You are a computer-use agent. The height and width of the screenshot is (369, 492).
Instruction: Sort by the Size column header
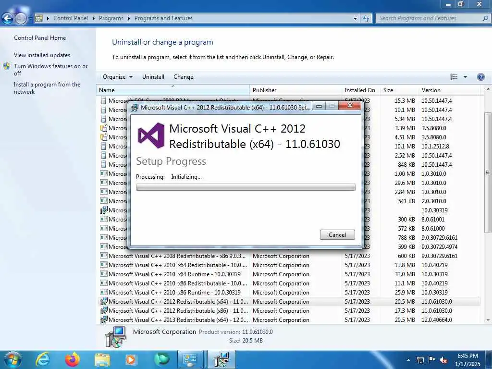[399, 90]
